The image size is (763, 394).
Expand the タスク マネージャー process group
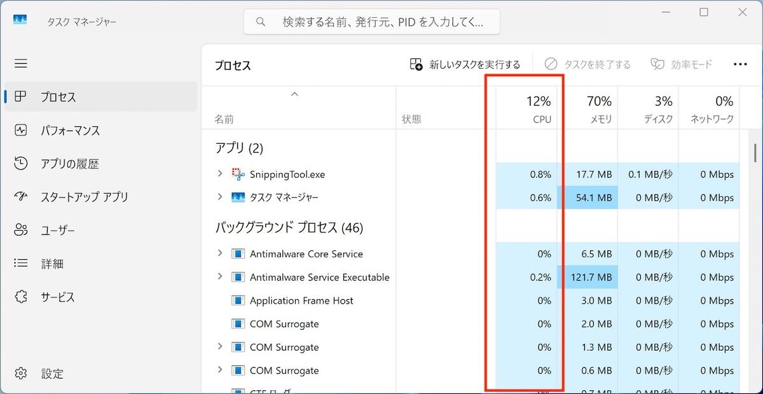(220, 197)
